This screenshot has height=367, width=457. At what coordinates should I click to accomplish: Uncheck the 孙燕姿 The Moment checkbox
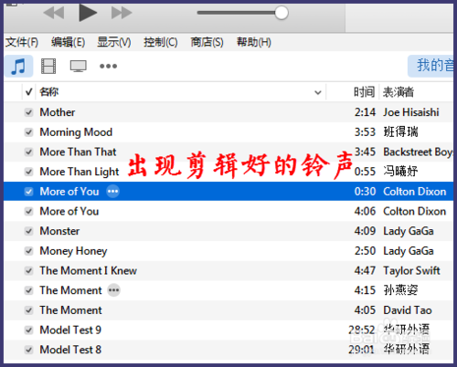[x=28, y=290]
